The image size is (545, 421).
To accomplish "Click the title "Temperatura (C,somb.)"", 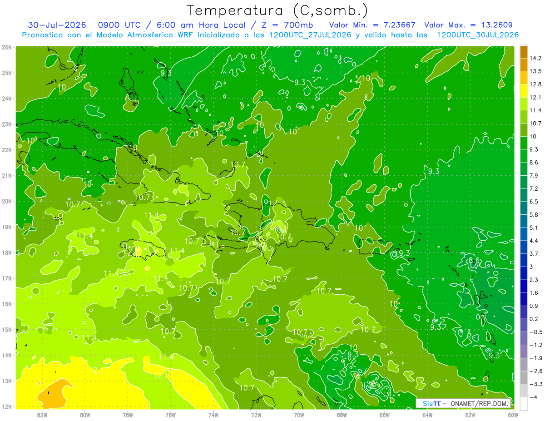I will [277, 10].
